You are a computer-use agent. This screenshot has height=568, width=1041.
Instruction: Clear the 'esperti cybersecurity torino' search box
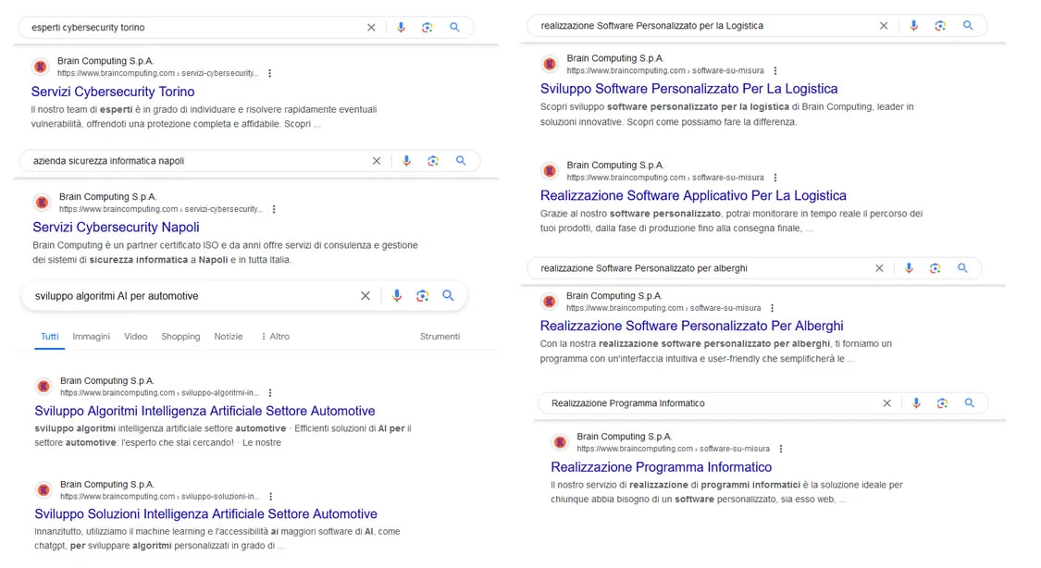[371, 28]
